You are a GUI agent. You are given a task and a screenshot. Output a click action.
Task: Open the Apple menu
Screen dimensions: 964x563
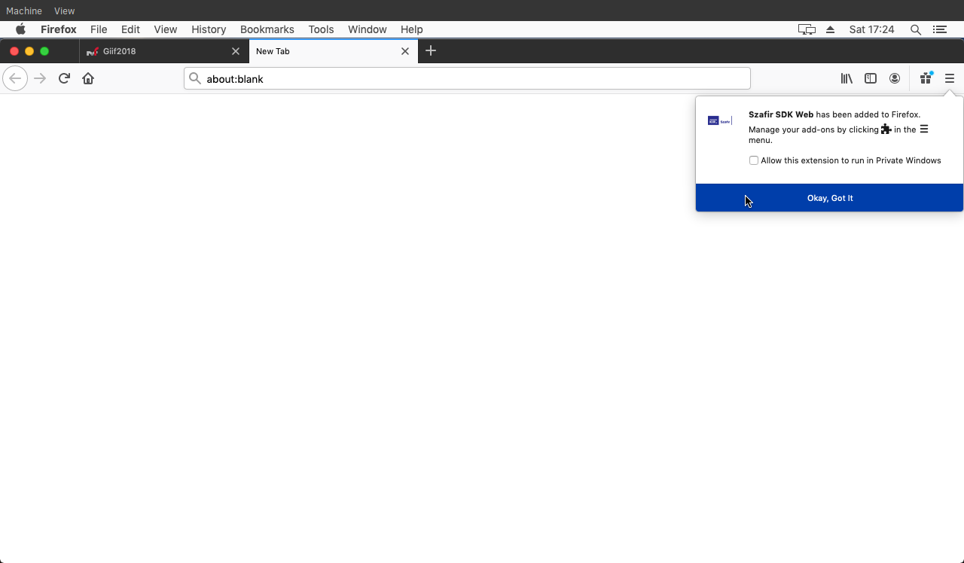(21, 29)
